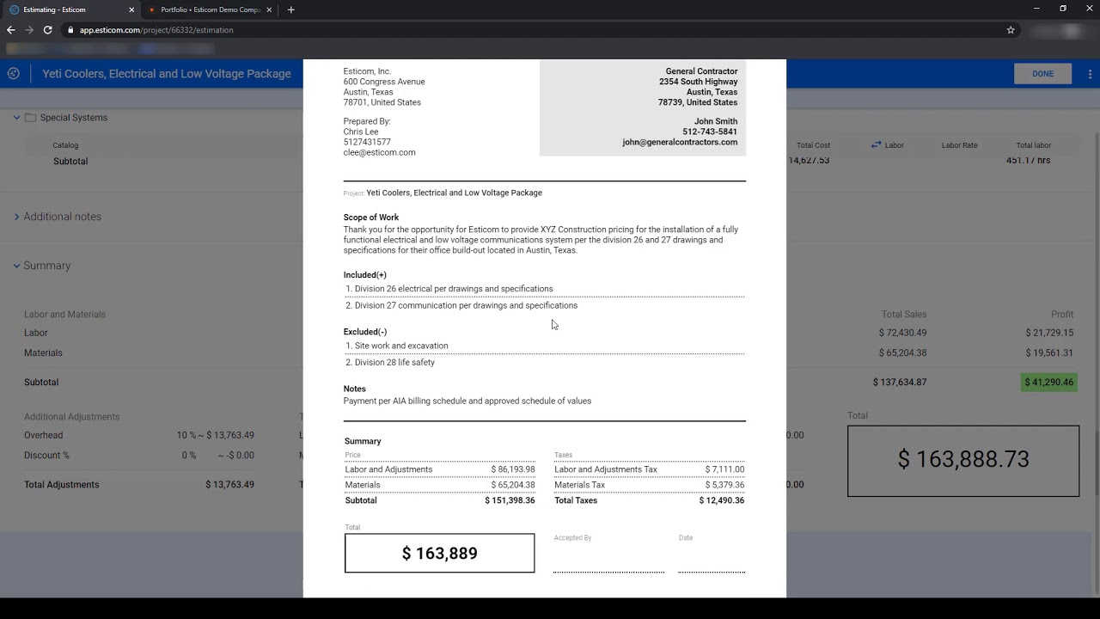This screenshot has height=619, width=1100.
Task: Open a new browser tab
Action: 290,9
